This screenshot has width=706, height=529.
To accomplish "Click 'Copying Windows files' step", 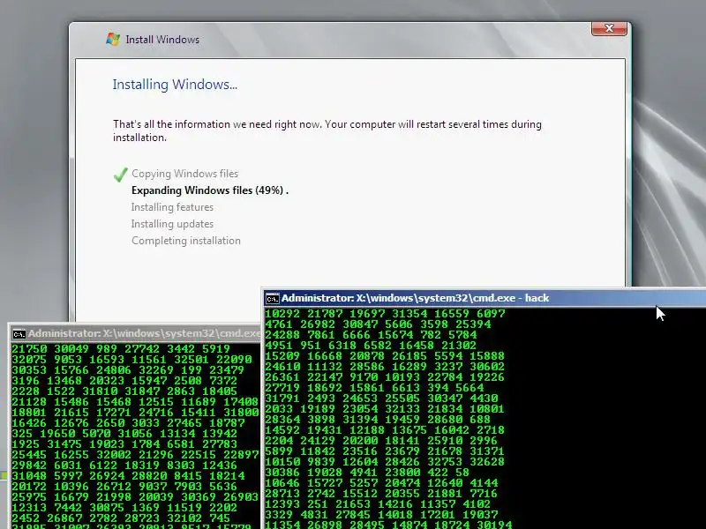I will tap(185, 174).
